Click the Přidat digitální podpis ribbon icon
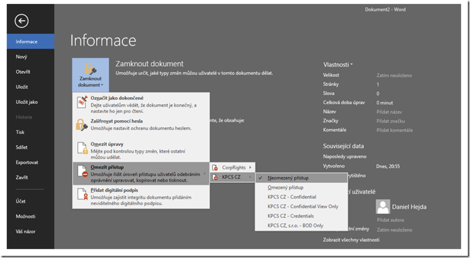This screenshot has height=258, width=470. click(82, 194)
